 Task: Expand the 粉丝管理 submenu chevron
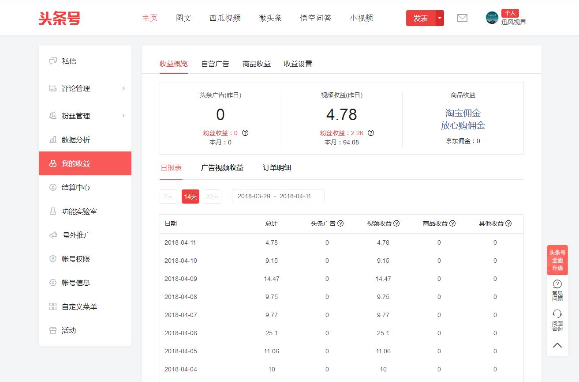tap(123, 116)
